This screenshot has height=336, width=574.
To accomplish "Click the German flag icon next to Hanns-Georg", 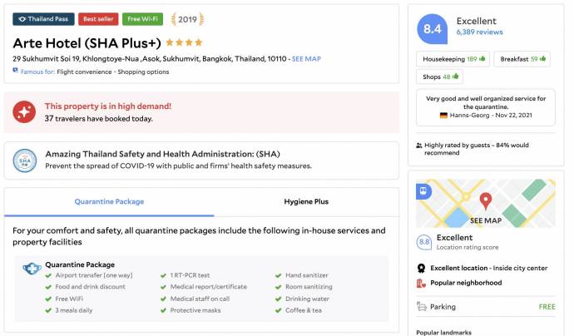I will (443, 116).
